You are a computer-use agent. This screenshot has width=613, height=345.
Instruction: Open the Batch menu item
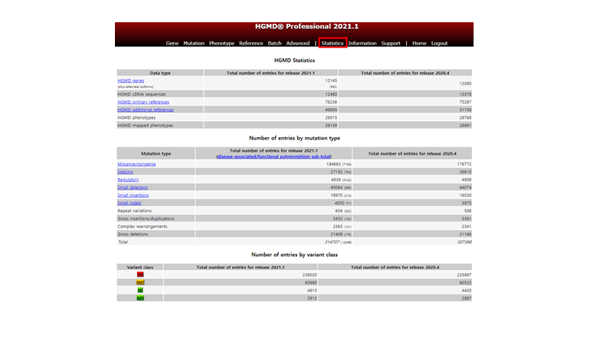(x=274, y=43)
